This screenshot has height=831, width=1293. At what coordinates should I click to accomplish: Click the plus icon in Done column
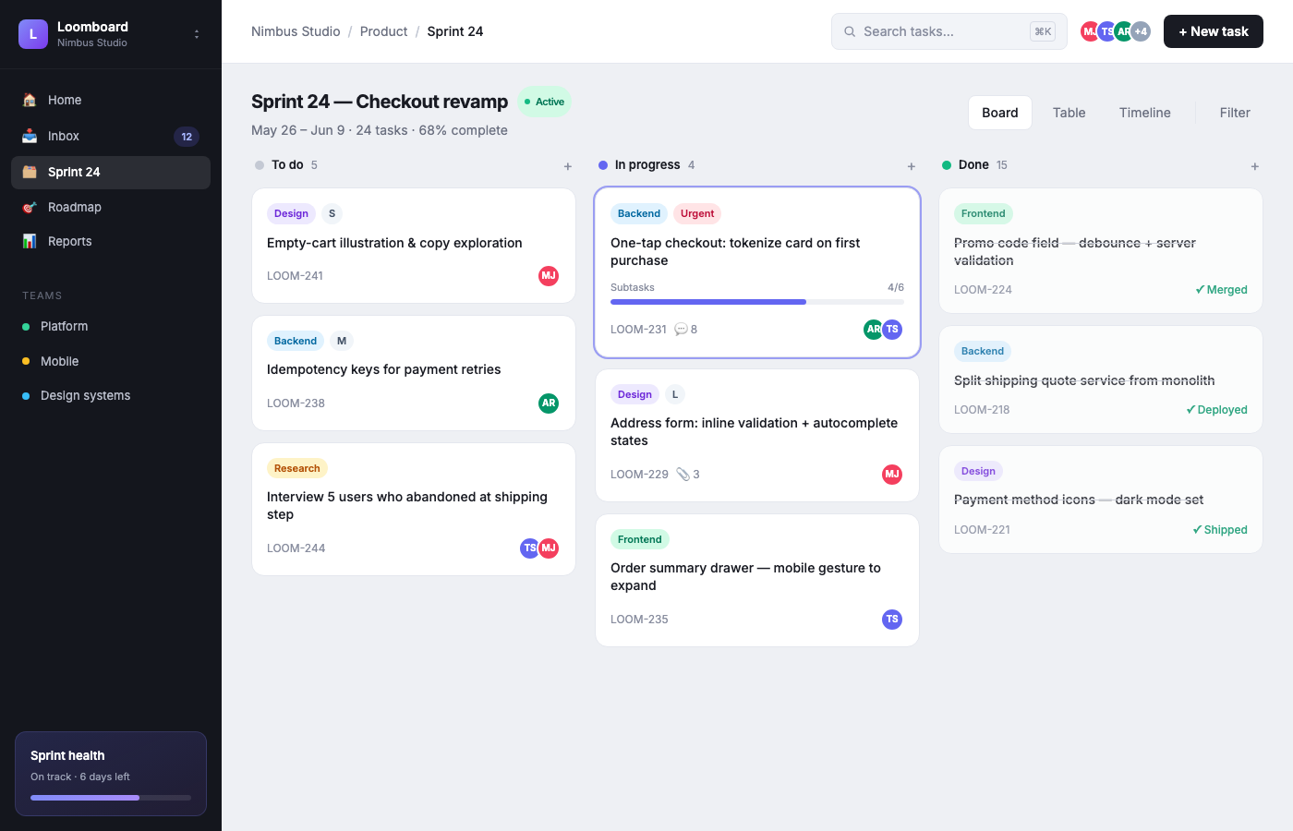point(1255,166)
